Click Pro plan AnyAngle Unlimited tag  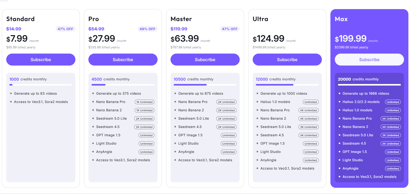click(146, 152)
